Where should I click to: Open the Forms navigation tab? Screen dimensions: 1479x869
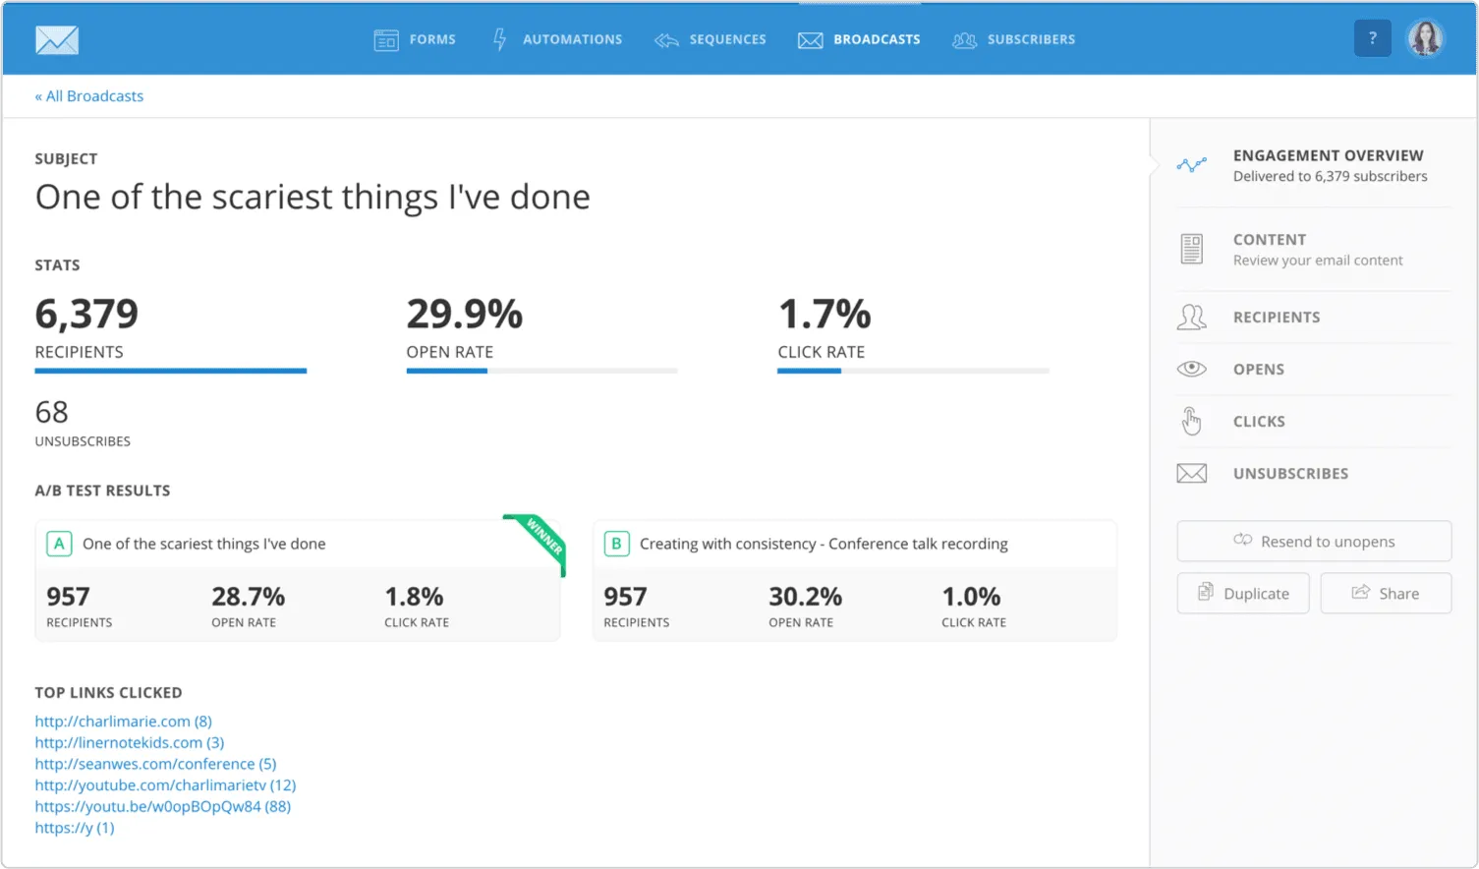(x=415, y=39)
